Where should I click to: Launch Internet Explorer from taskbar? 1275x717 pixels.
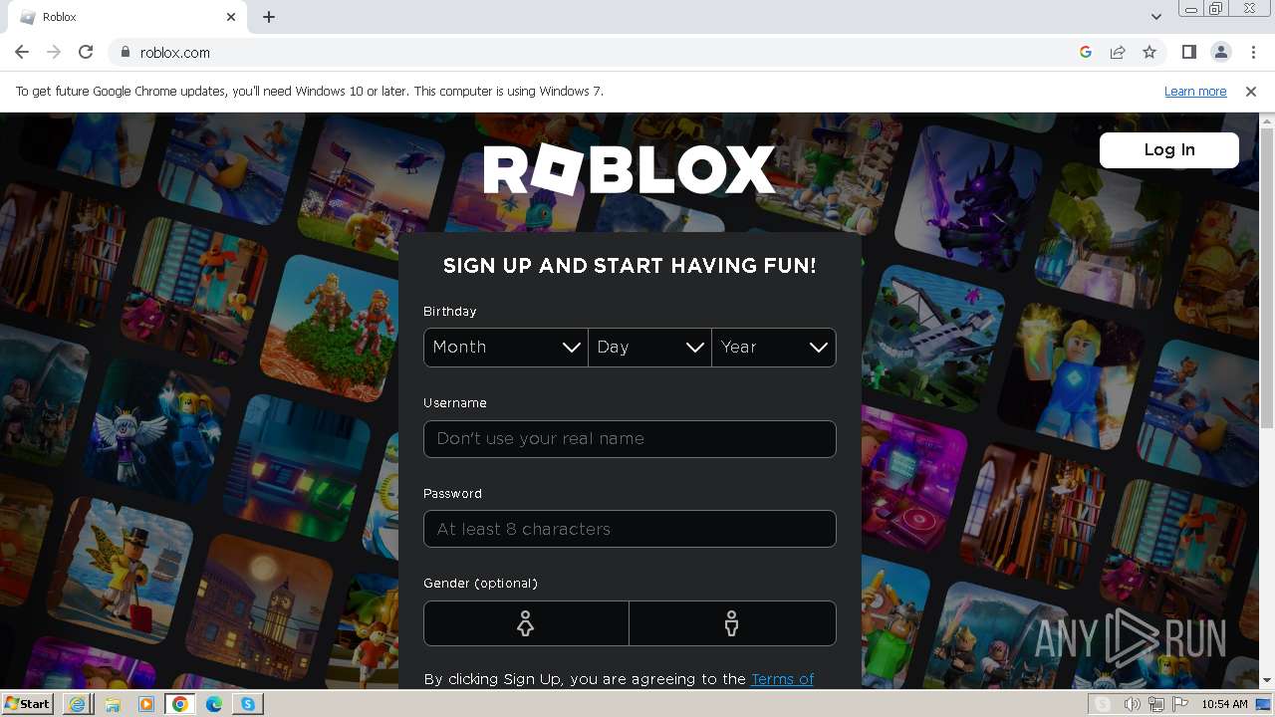point(78,703)
